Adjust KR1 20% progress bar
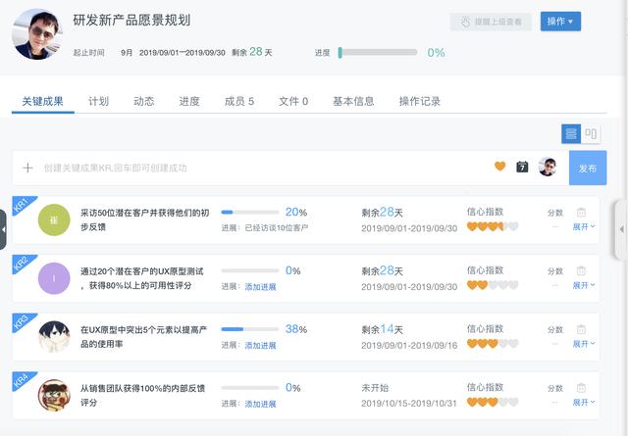The height and width of the screenshot is (436, 628). [250, 212]
